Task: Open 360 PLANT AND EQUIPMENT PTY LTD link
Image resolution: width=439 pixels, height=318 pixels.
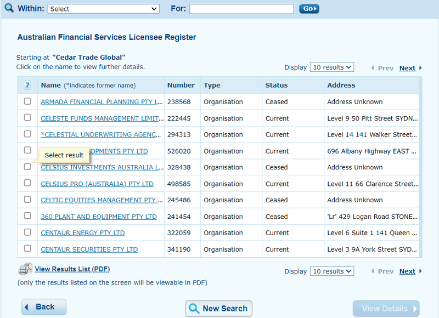Action: [99, 217]
